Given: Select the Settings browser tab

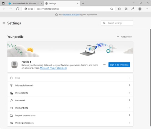Looking at the screenshot, I should tap(62, 4).
